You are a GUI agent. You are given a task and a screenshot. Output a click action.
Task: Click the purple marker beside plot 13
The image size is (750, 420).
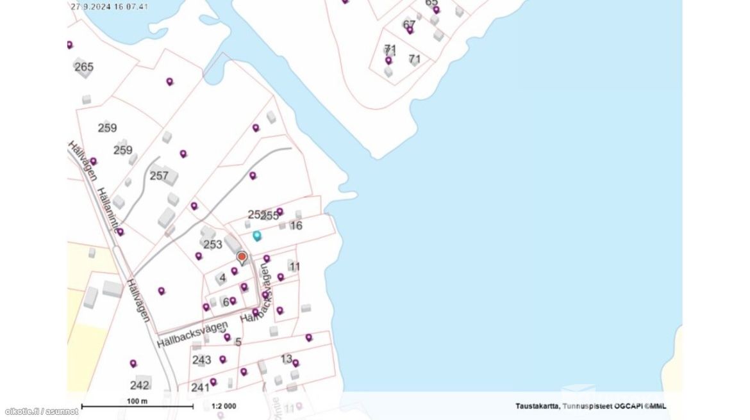296,363
